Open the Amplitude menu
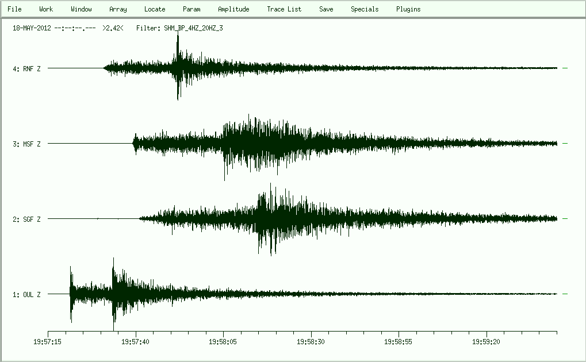586x362 pixels. tap(233, 9)
